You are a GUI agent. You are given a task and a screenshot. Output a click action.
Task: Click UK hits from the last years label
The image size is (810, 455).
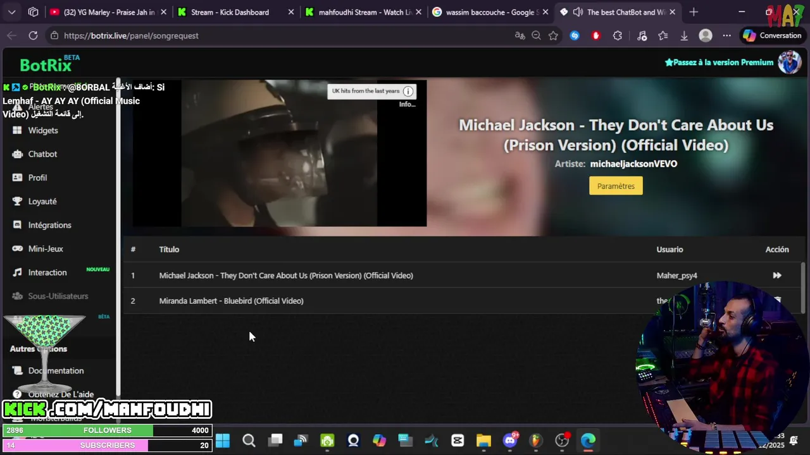(x=366, y=91)
